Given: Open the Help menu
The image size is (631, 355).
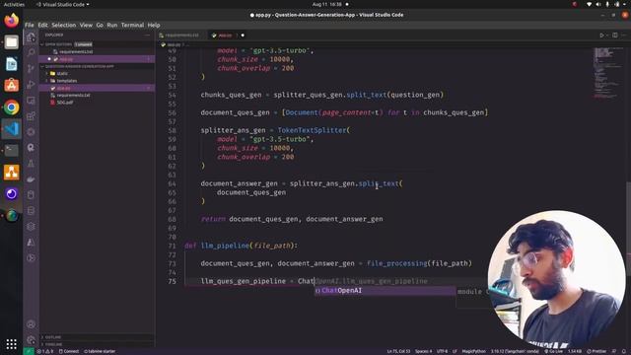Looking at the screenshot, I should tap(154, 25).
